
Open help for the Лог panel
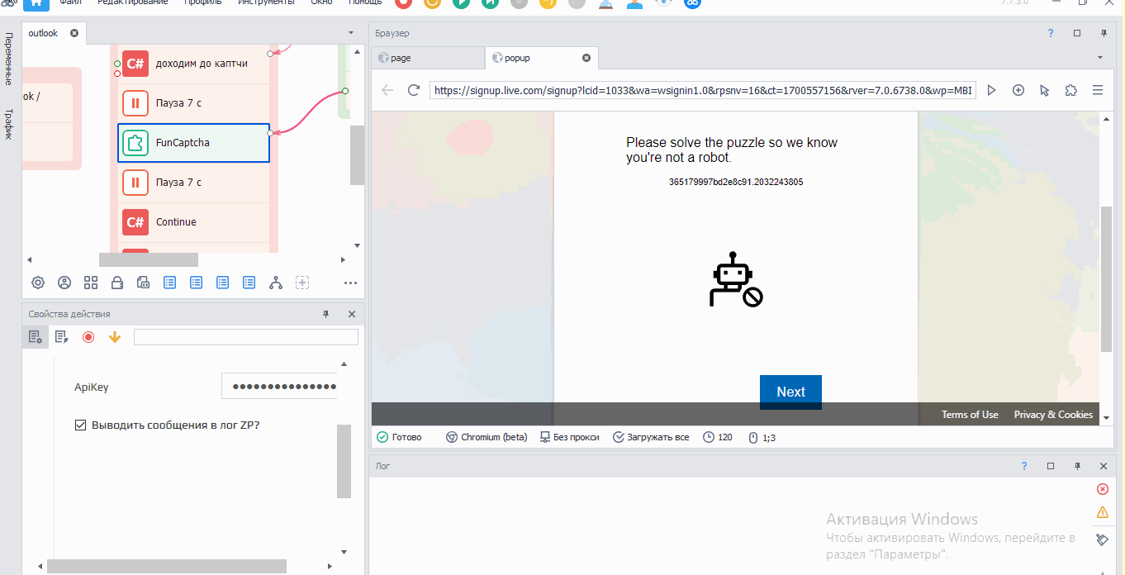[1024, 466]
